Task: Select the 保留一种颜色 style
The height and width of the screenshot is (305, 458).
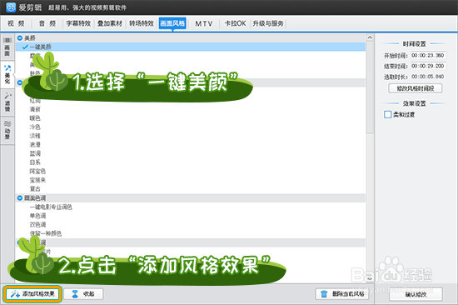Action: click(46, 233)
